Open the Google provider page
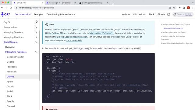This screenshot has height=110, width=195. (10, 62)
